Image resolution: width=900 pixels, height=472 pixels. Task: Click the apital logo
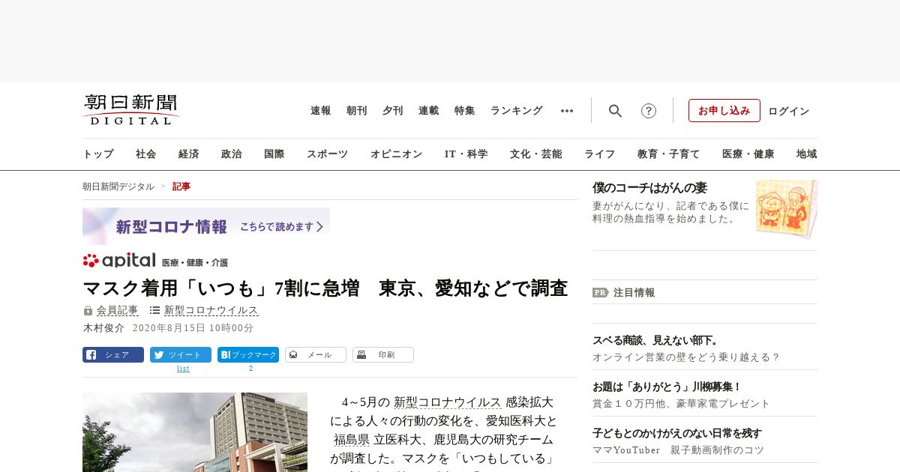point(119,260)
